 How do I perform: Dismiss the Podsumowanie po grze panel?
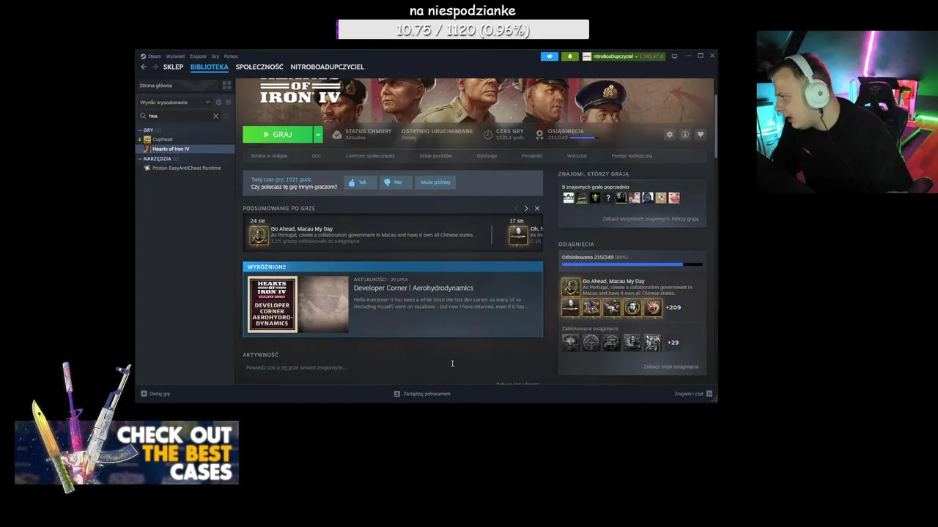(537, 209)
